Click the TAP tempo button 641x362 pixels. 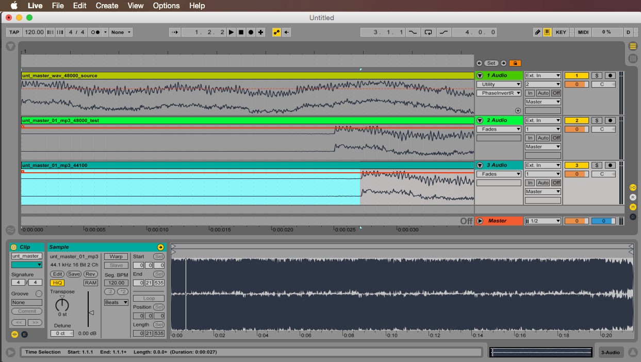click(x=14, y=32)
